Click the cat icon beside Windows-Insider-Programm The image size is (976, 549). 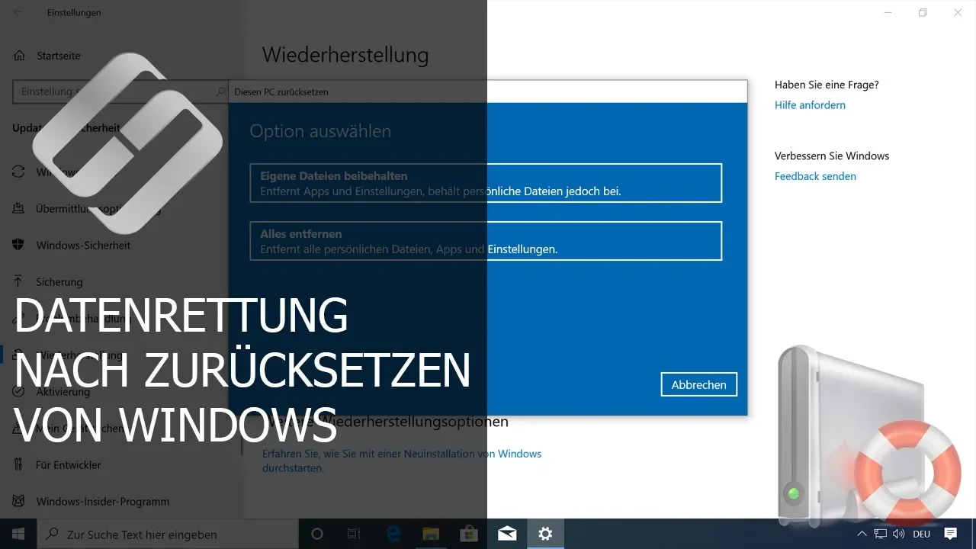pos(19,501)
